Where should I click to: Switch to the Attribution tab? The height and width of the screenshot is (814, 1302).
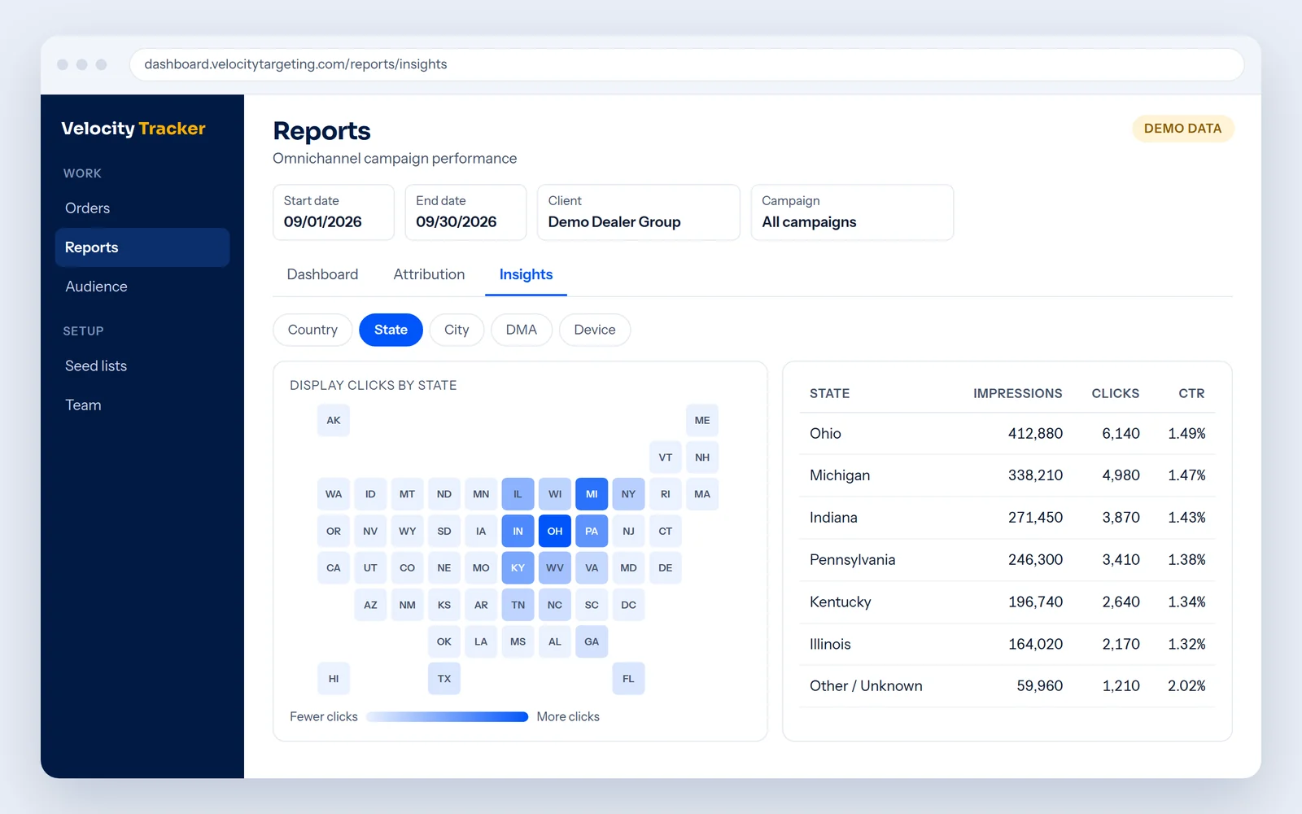tap(429, 275)
